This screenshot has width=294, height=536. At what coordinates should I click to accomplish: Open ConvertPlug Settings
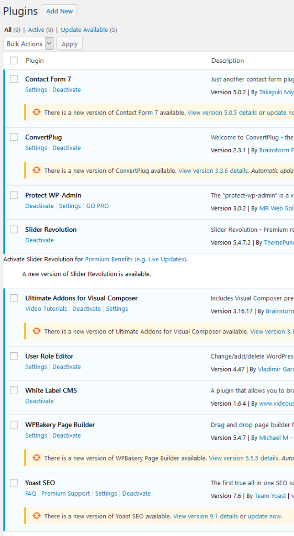(x=36, y=148)
